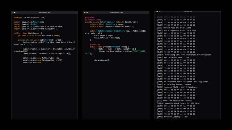Click '[INFO] Data Ingestion Rate: 12.4 Gbps' entry
Viewport: 232px width, 130px height.
click(x=177, y=30)
